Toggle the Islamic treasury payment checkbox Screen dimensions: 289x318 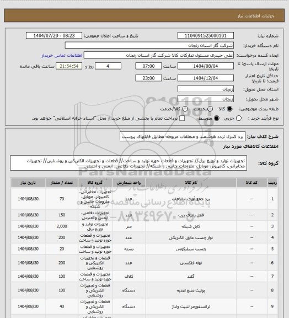182,118
